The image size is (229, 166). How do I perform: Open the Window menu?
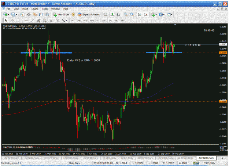(x=55, y=9)
